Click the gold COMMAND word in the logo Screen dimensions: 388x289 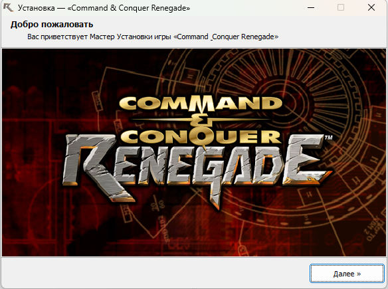coord(201,103)
